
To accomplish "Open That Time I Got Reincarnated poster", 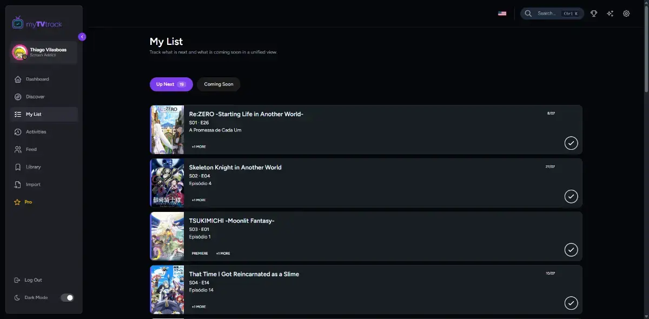I will (167, 290).
